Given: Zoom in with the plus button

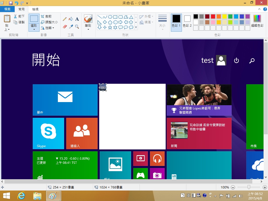Looking at the screenshot, I should point(265,187).
